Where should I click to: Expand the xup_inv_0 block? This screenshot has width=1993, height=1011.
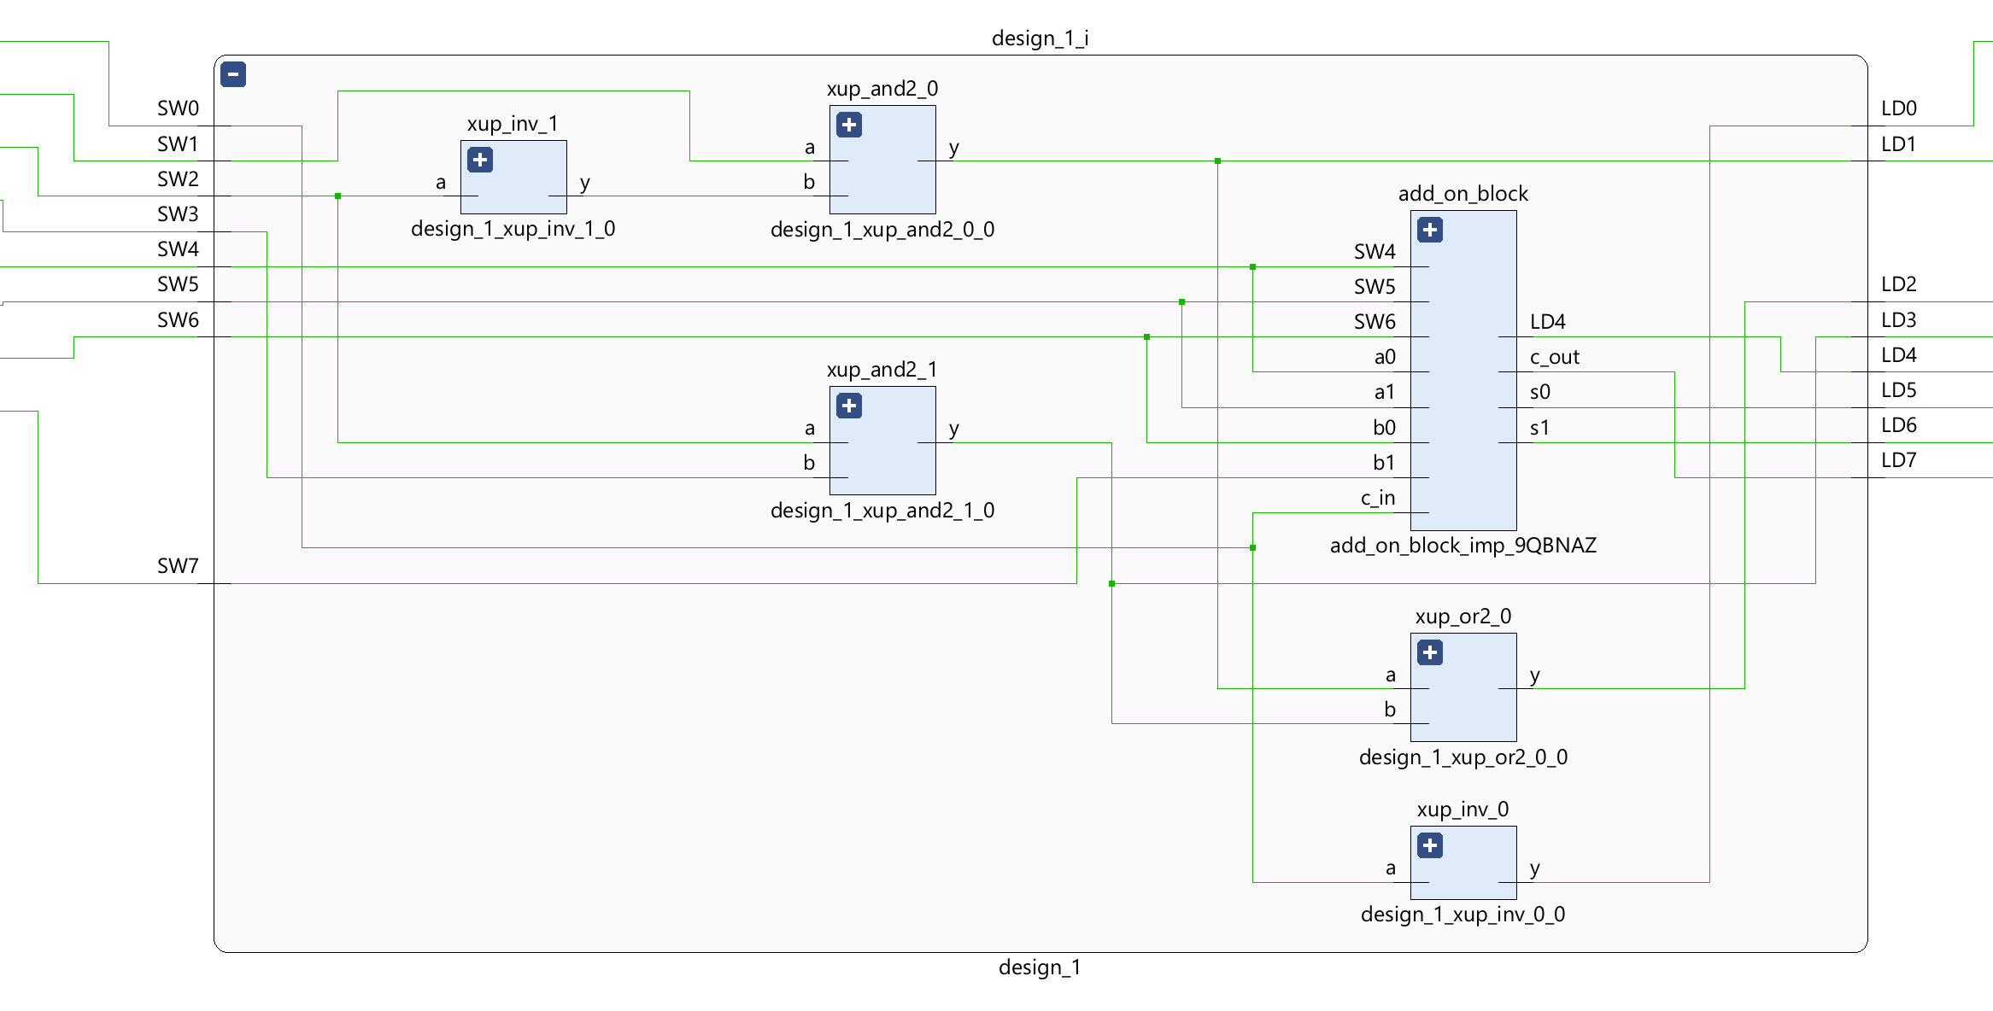(1430, 845)
